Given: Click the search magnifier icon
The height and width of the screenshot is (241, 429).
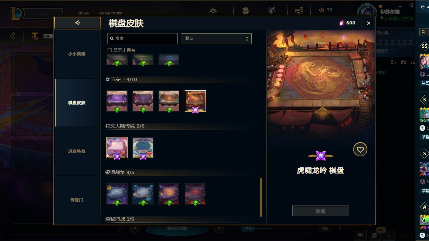Looking at the screenshot, I should (x=112, y=38).
